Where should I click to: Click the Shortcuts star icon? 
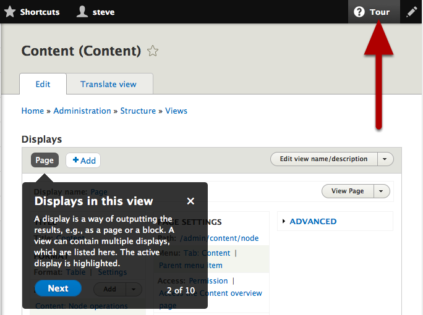(x=9, y=12)
